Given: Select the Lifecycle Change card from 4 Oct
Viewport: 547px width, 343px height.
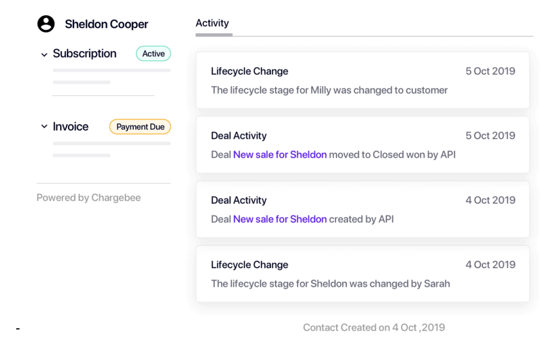Looking at the screenshot, I should tap(362, 273).
